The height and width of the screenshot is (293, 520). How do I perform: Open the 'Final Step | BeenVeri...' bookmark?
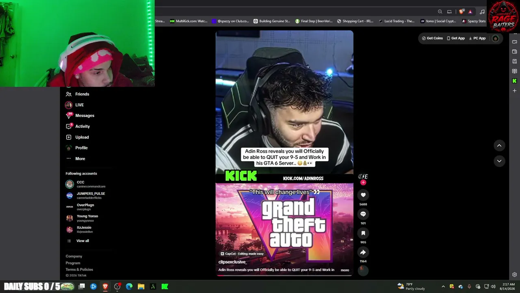[x=314, y=21]
